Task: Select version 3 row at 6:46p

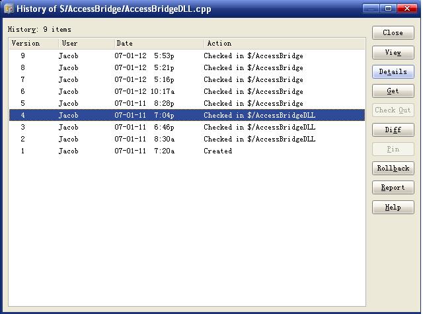Action: coord(187,127)
